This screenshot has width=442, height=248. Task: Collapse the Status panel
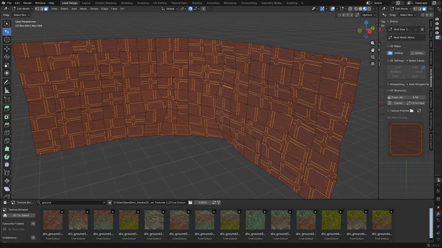click(x=393, y=22)
